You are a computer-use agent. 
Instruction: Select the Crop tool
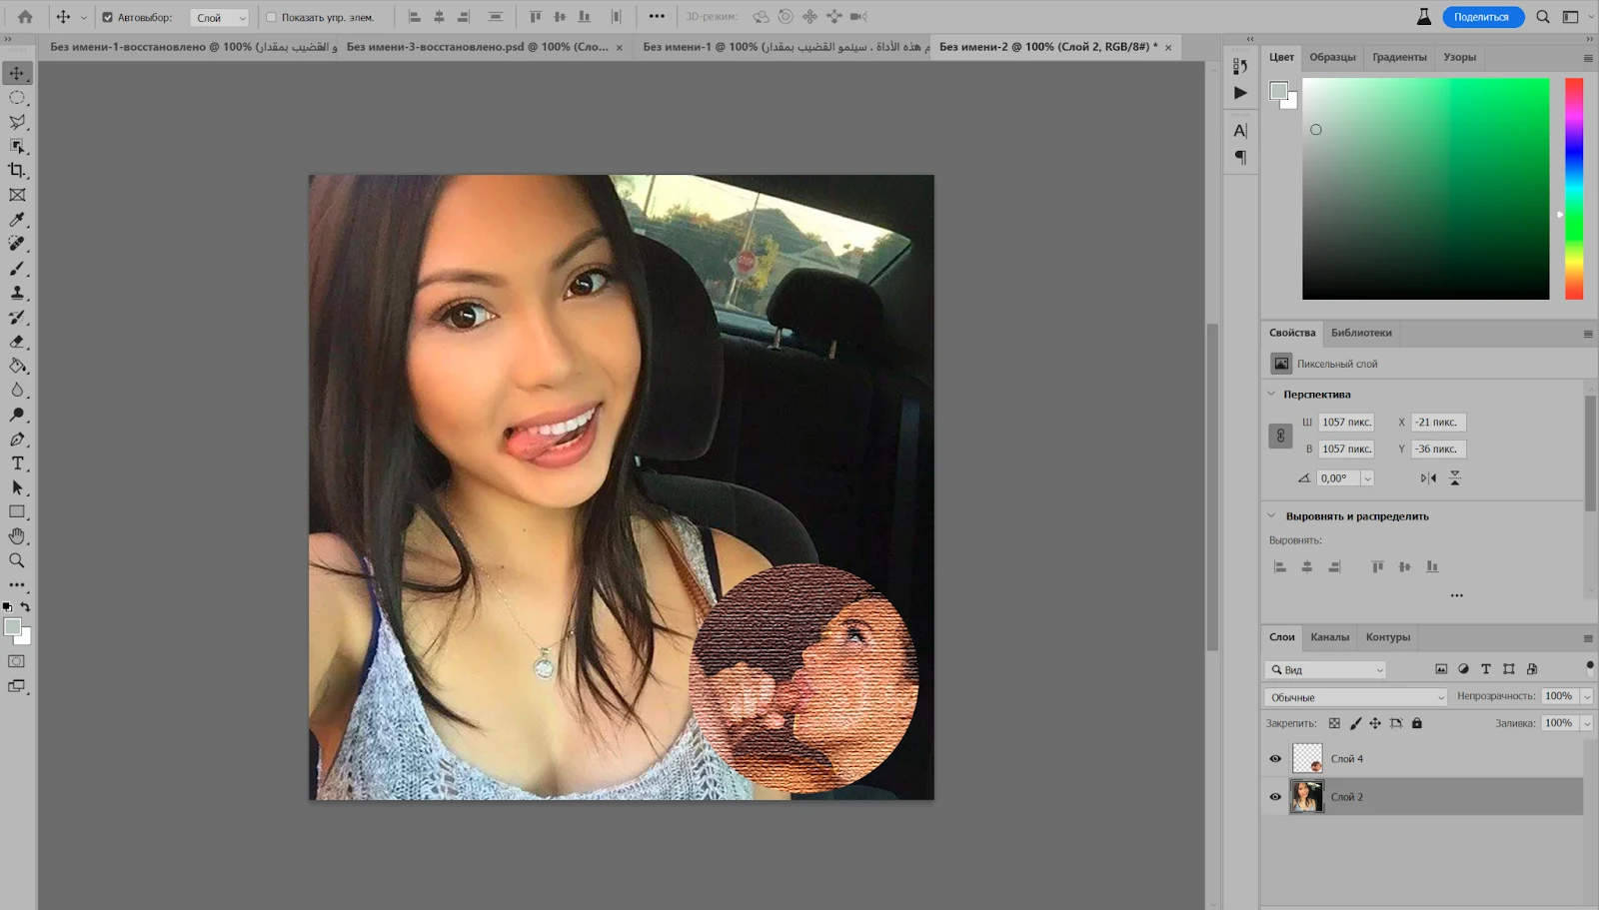coord(17,171)
